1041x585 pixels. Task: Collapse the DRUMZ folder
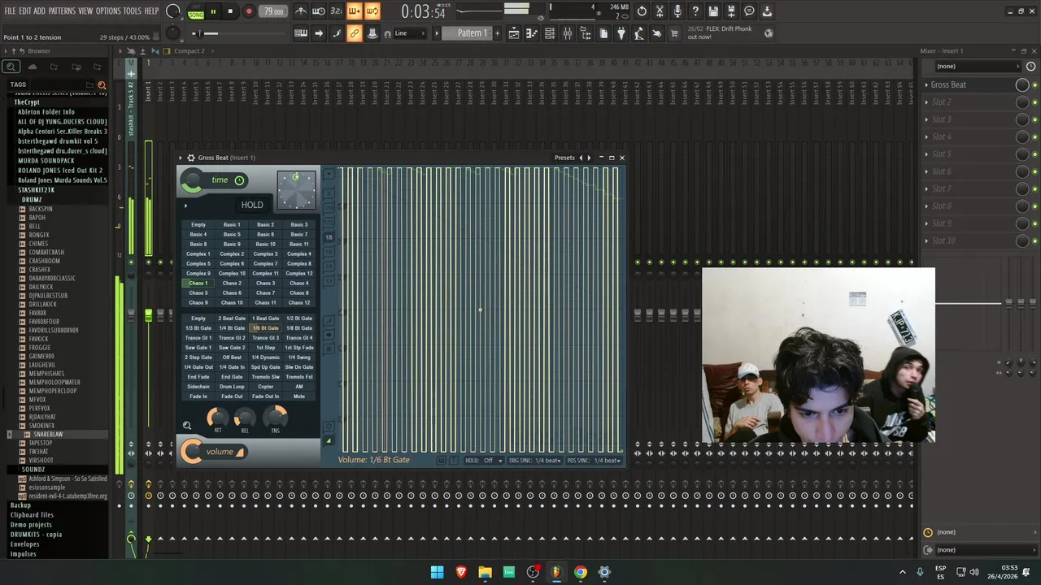point(32,200)
